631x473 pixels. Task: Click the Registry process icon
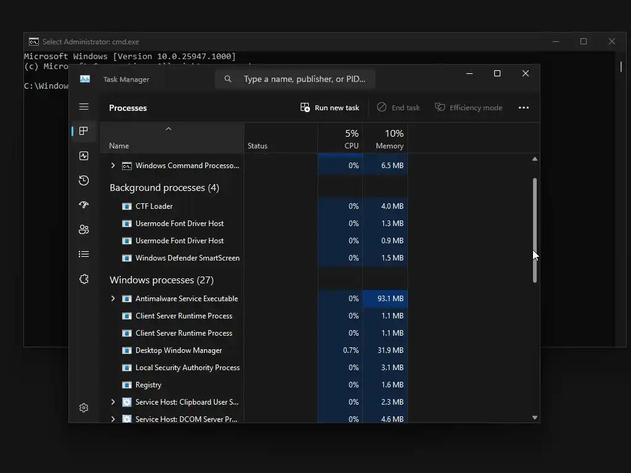coord(127,385)
